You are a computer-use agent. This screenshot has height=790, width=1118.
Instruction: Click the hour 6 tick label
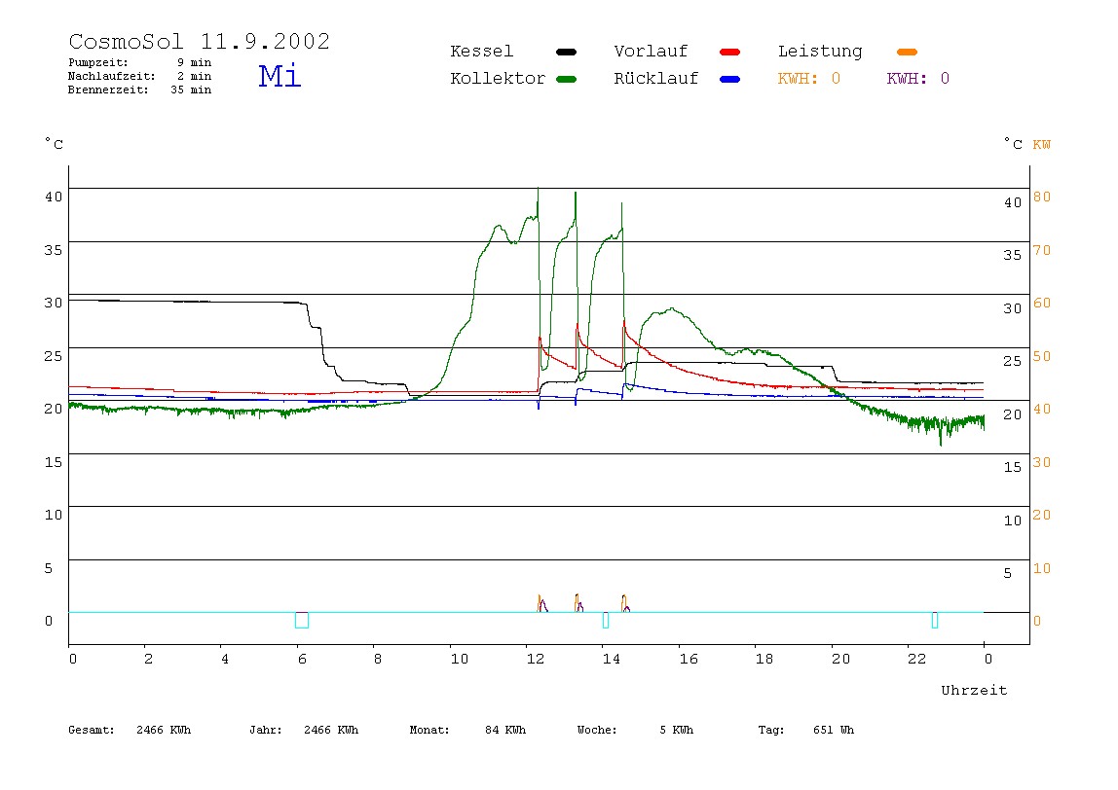click(x=302, y=659)
